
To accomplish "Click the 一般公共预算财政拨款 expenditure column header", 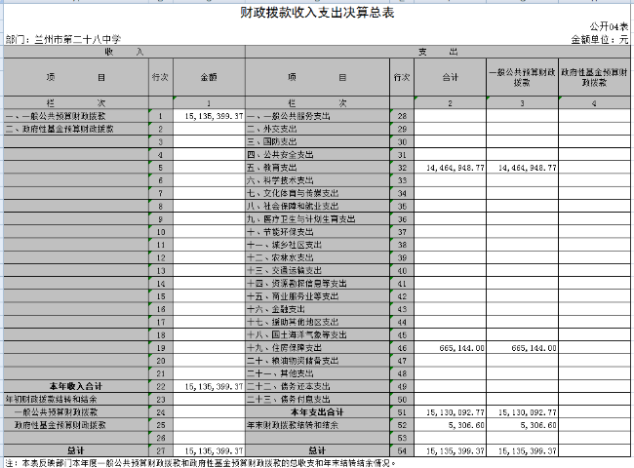I will pos(522,77).
